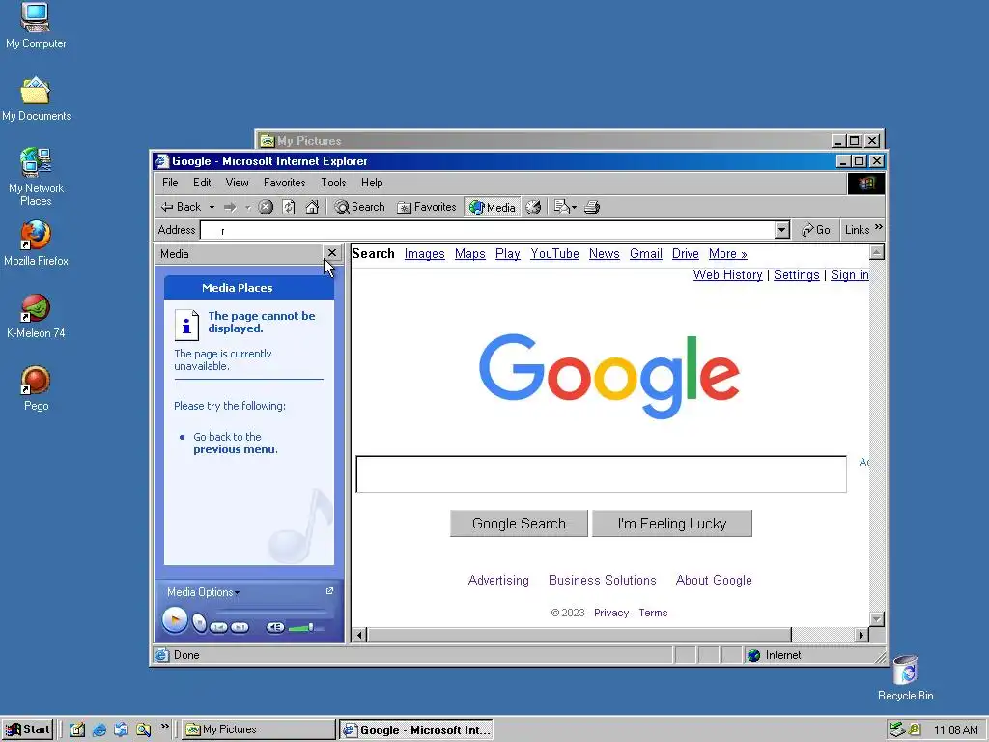Click the Go button

815,230
